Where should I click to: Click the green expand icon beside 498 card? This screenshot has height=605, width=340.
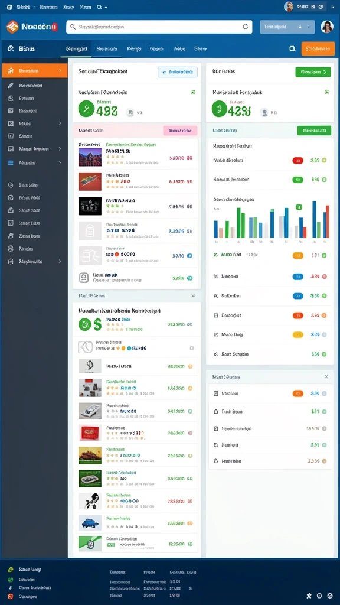click(x=193, y=92)
